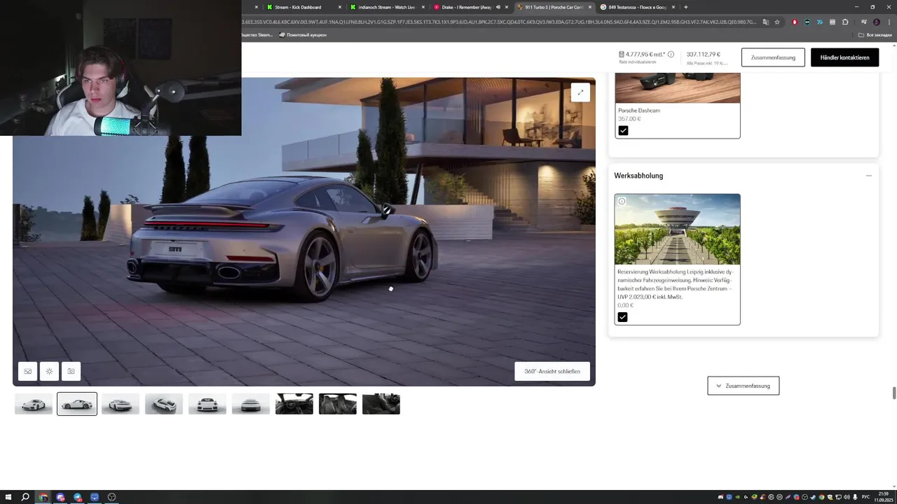This screenshot has width=897, height=504.
Task: Close the 849 Testarossa tab
Action: click(673, 7)
